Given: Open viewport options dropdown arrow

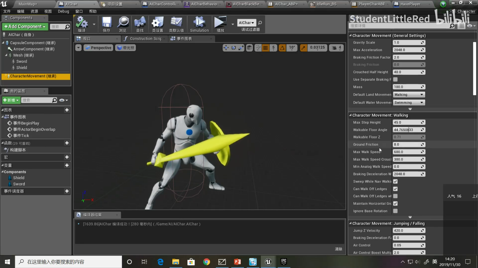Looking at the screenshot, I should click(78, 48).
